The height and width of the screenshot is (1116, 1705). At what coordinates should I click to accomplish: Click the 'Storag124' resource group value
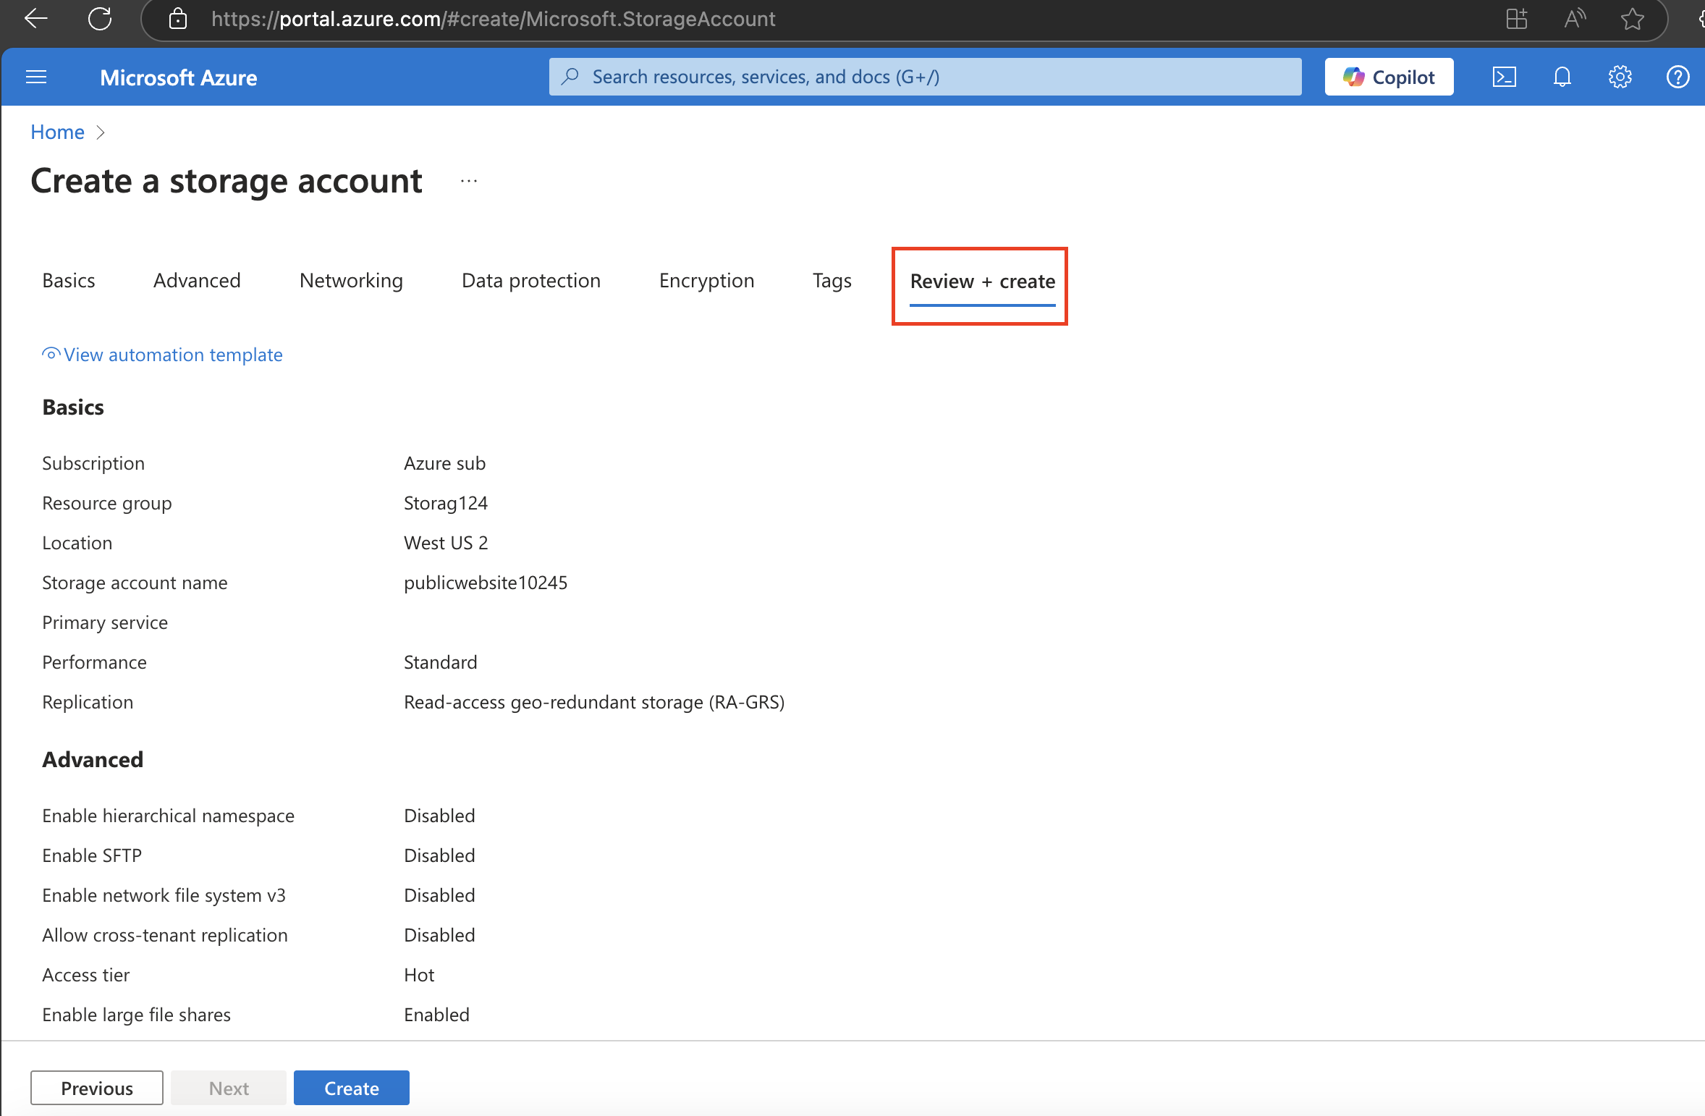click(446, 503)
